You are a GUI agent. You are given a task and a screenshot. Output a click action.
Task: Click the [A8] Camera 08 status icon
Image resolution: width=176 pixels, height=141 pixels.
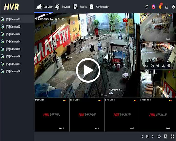2,71
